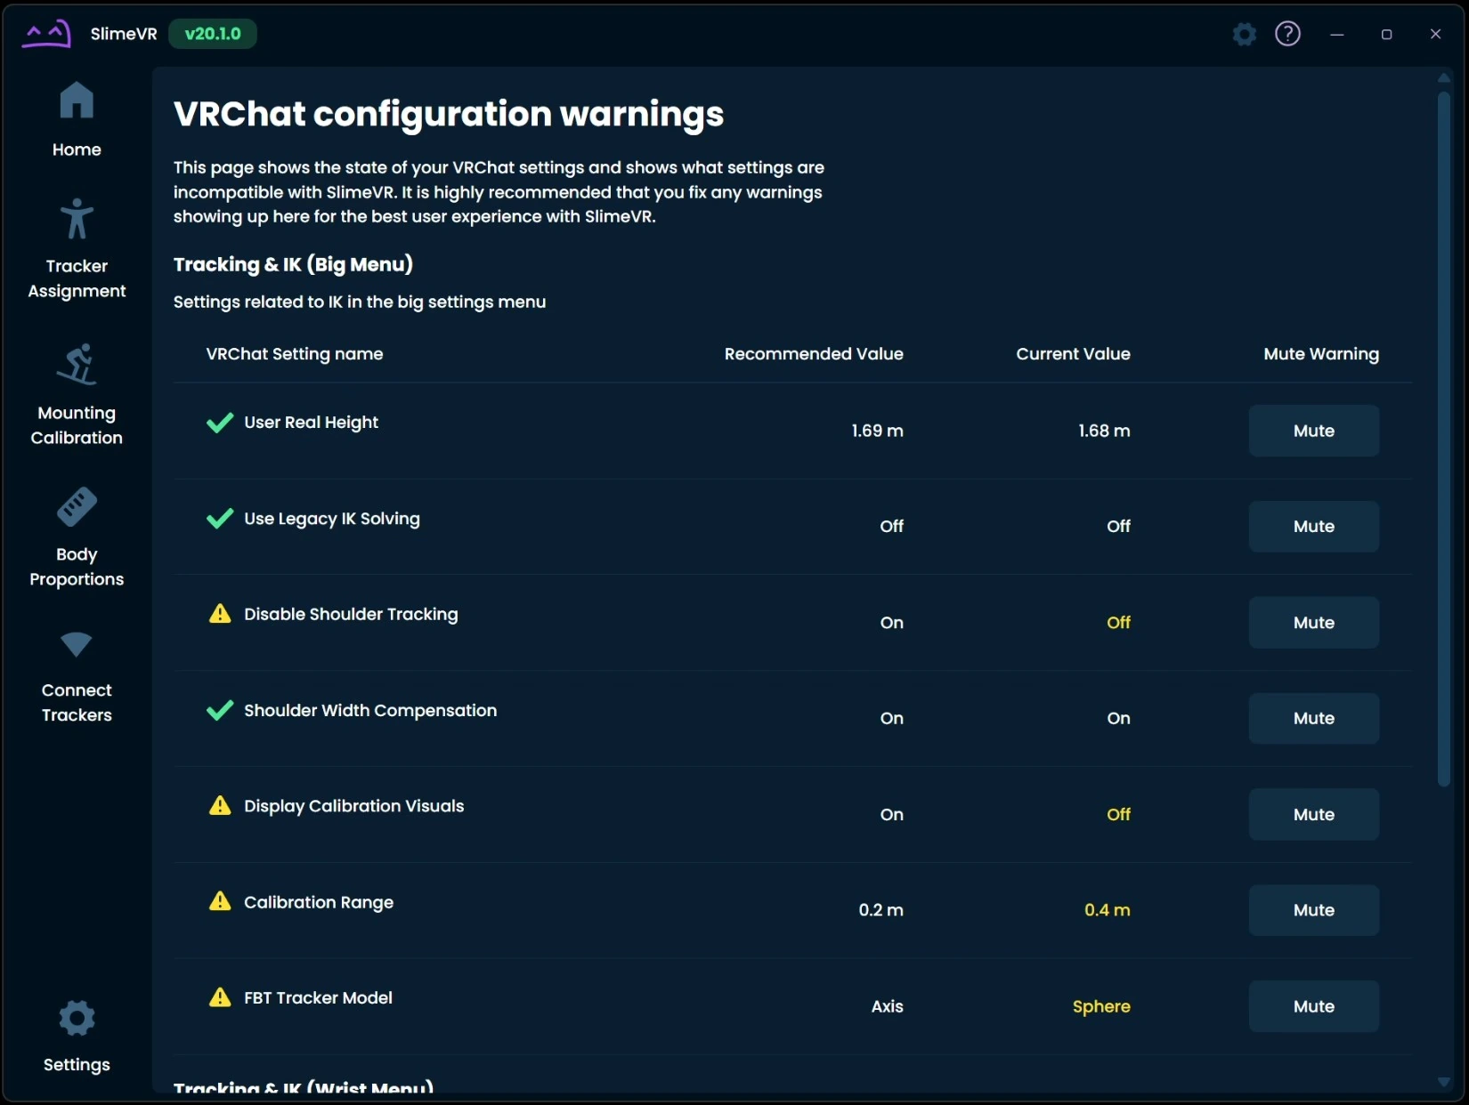Mute the Use Legacy IK Solving warning
The height and width of the screenshot is (1105, 1469).
1314,527
